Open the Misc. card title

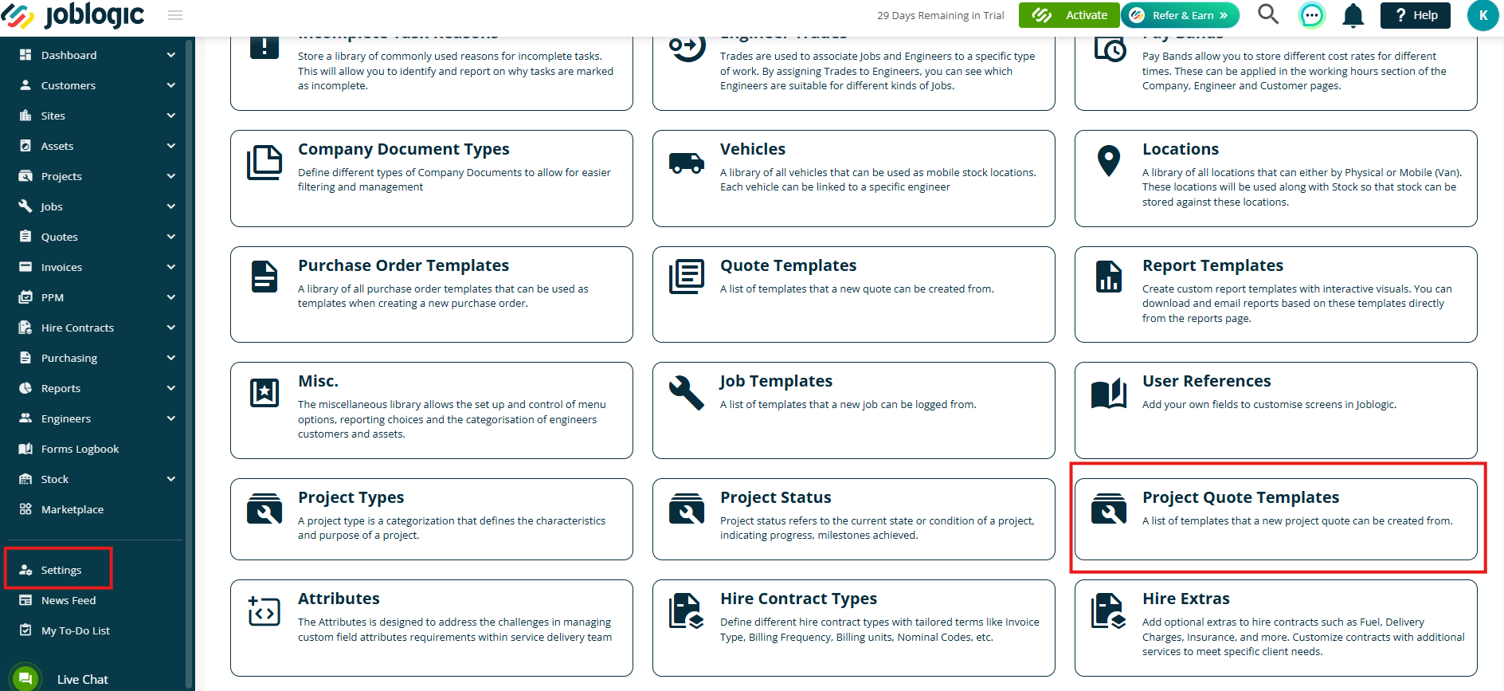tap(318, 381)
